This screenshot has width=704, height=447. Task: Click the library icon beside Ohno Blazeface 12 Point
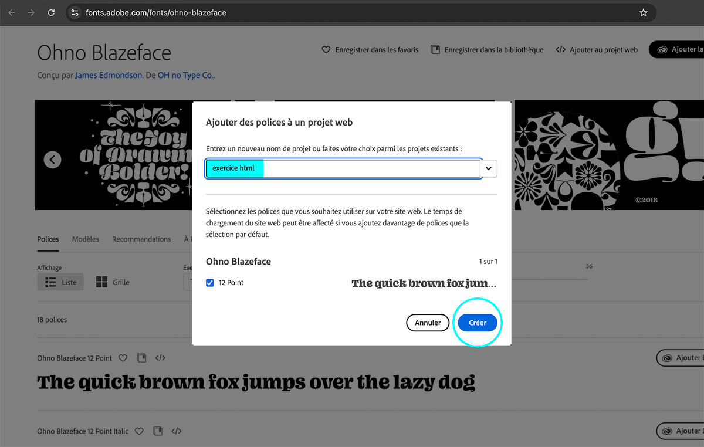pos(141,358)
